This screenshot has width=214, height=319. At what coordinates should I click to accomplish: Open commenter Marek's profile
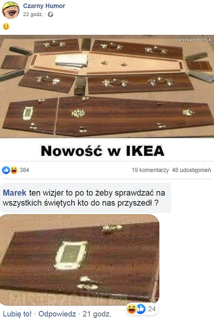pyautogui.click(x=15, y=193)
